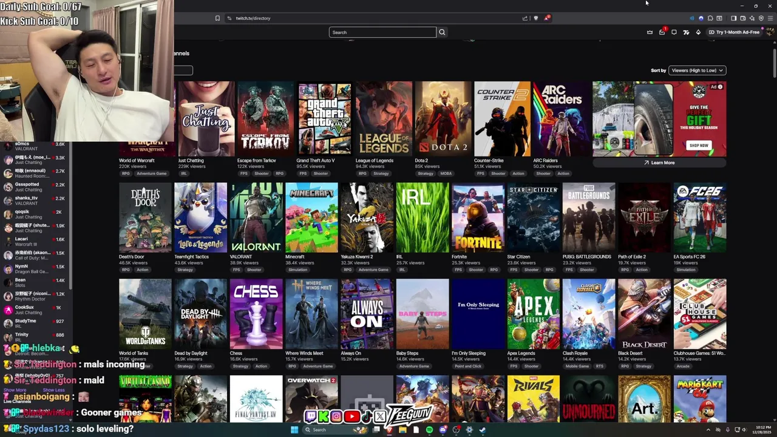Open the browser extensions puzzle icon
The height and width of the screenshot is (437, 777).
coord(710,18)
